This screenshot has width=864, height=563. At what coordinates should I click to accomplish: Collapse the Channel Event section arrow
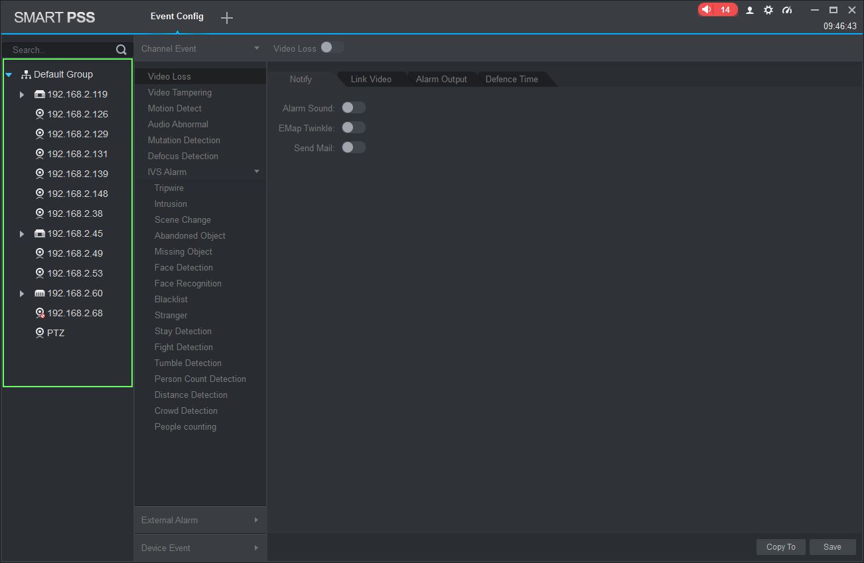257,48
